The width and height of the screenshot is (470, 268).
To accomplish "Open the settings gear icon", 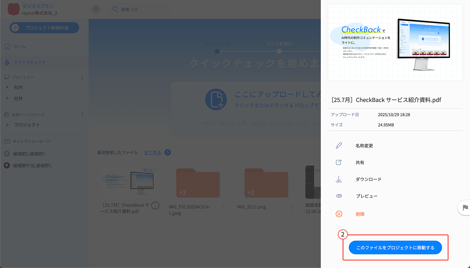I will pyautogui.click(x=96, y=9).
